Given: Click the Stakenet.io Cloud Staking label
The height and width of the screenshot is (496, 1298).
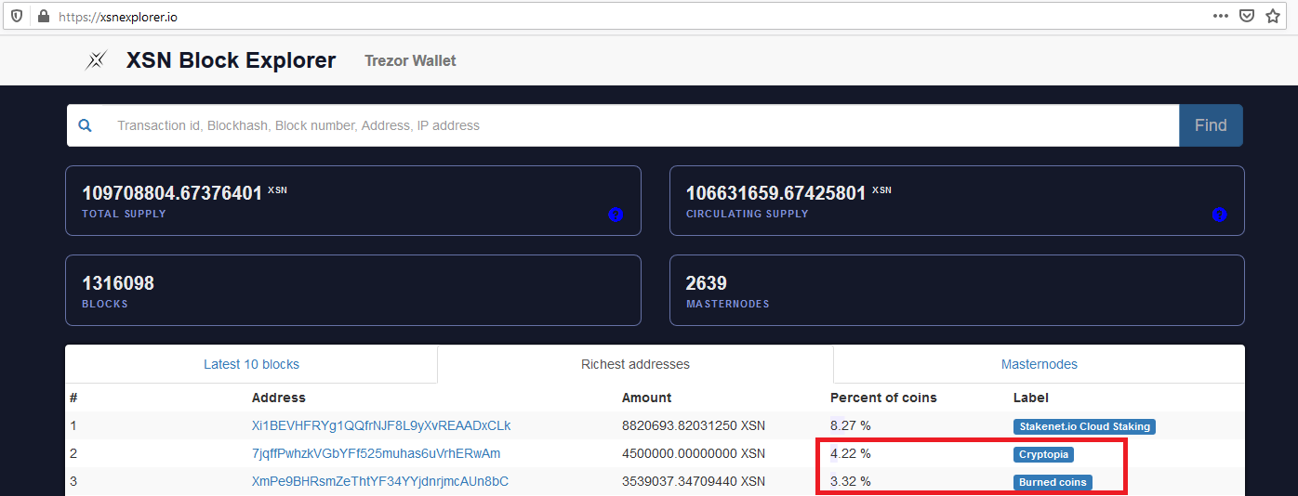Looking at the screenshot, I should (x=1084, y=426).
